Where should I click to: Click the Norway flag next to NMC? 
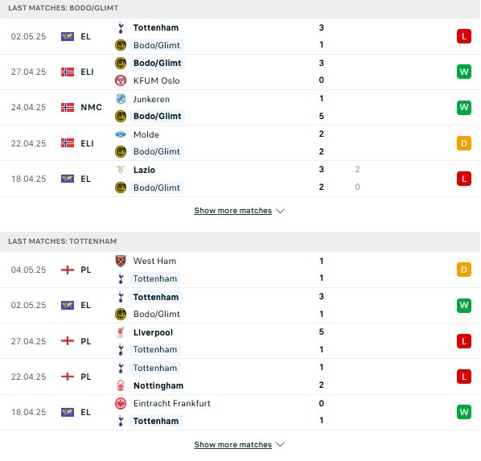(68, 108)
